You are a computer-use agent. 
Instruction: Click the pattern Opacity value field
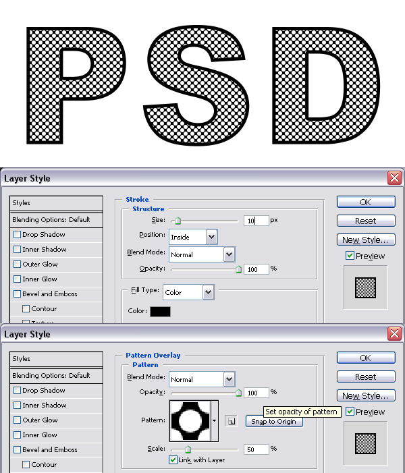[256, 393]
